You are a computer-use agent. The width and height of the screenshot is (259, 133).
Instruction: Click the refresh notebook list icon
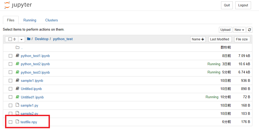(x=249, y=30)
